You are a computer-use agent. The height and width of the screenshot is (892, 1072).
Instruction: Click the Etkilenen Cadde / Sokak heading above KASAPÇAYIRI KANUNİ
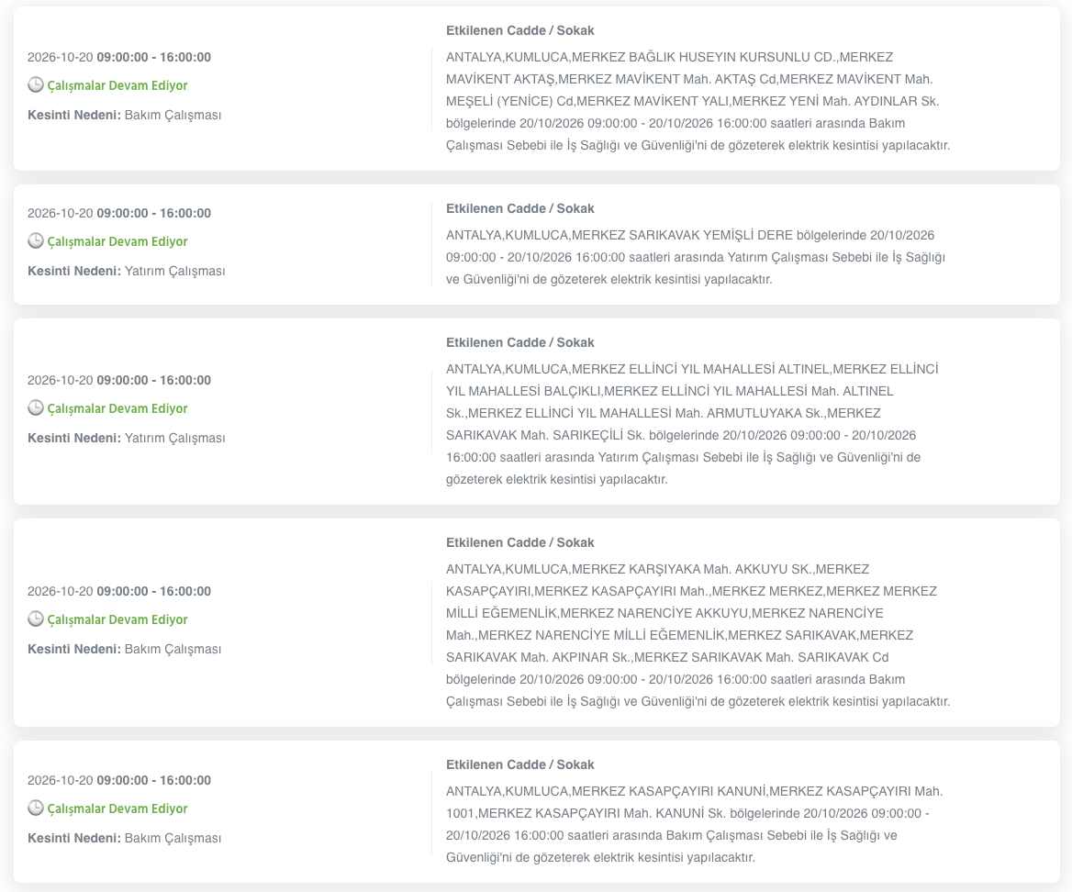[x=519, y=764]
